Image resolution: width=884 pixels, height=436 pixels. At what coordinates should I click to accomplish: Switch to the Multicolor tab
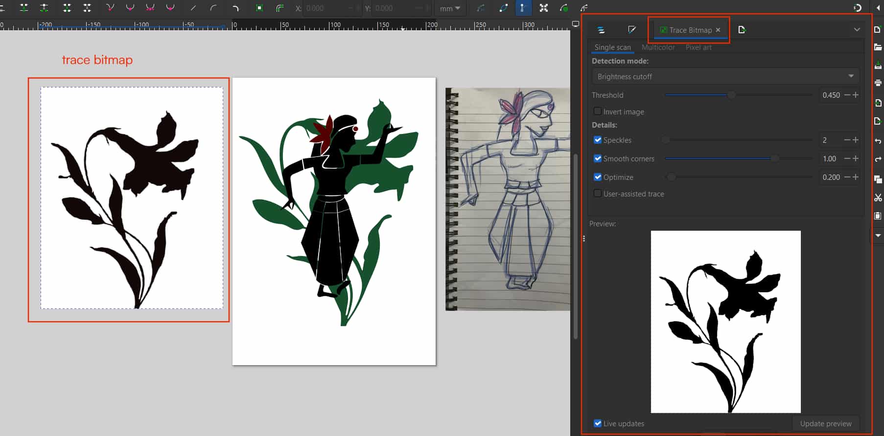(x=658, y=47)
